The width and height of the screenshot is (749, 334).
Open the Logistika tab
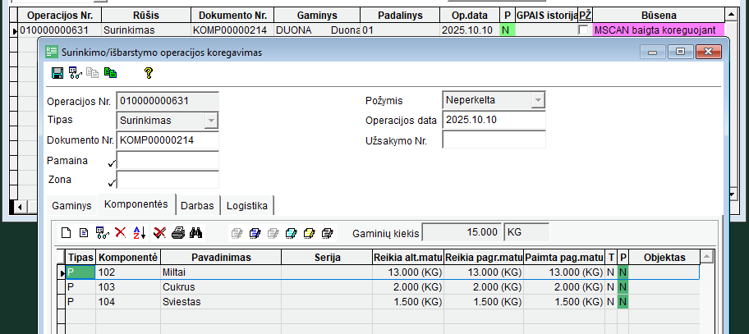247,205
